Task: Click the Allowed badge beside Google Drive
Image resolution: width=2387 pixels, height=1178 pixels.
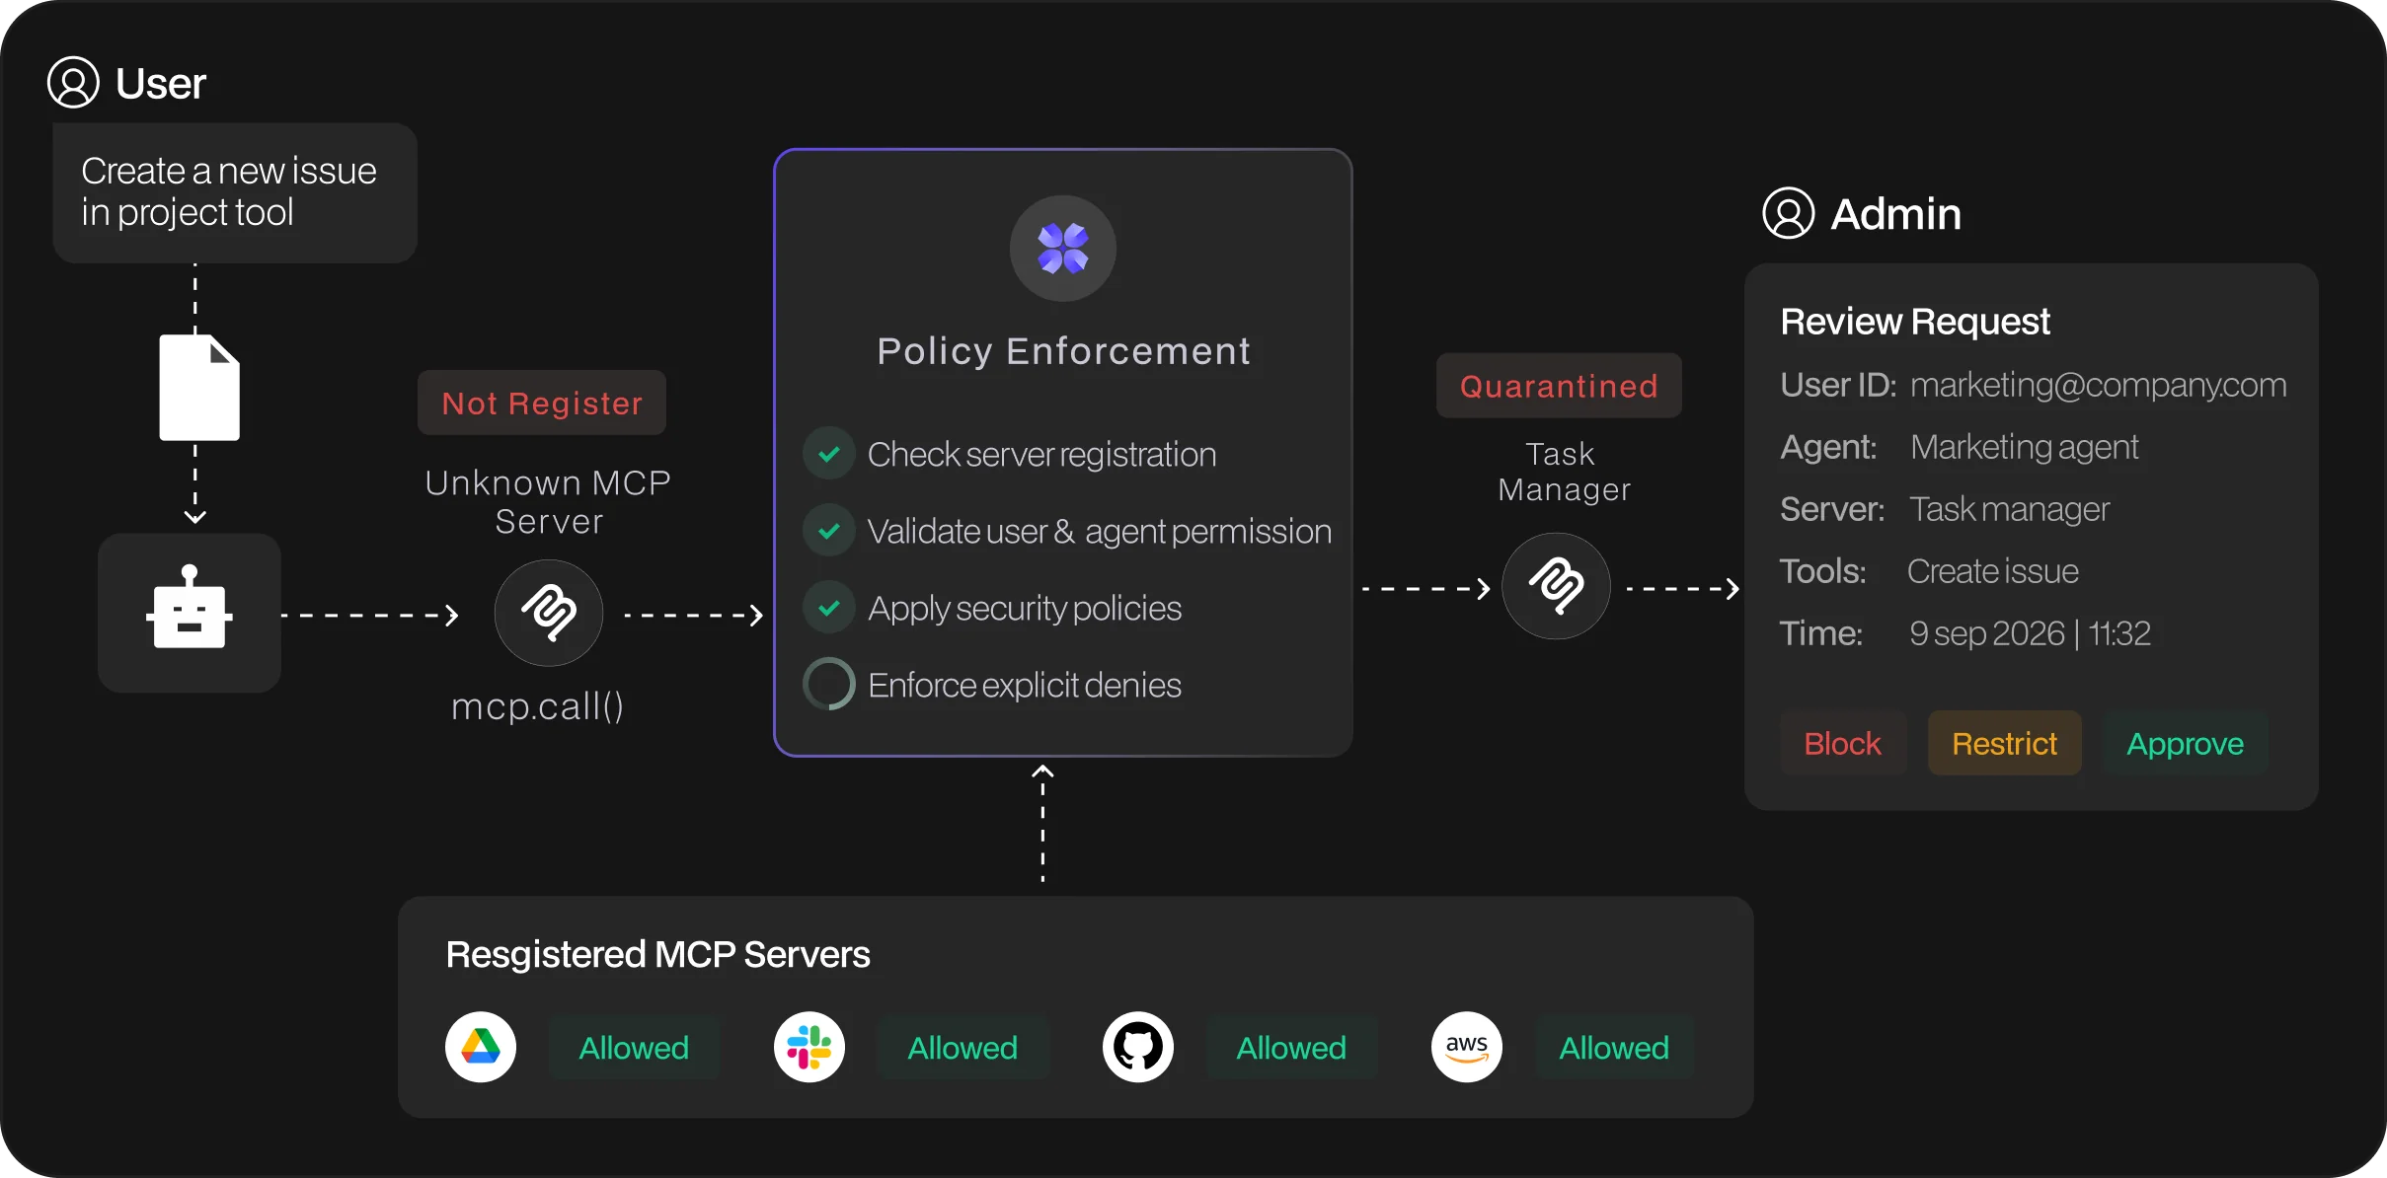Action: pyautogui.click(x=634, y=1047)
